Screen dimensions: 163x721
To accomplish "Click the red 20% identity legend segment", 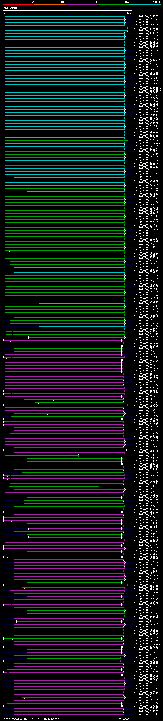I will pos(18,5).
